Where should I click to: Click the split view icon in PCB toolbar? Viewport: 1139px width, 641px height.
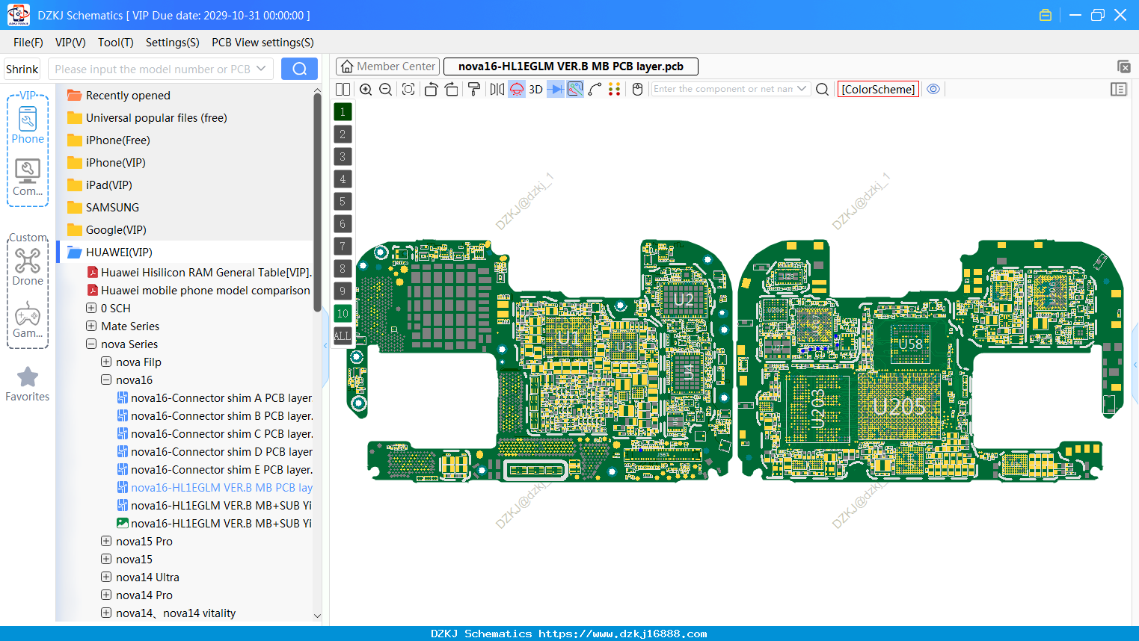pos(343,89)
